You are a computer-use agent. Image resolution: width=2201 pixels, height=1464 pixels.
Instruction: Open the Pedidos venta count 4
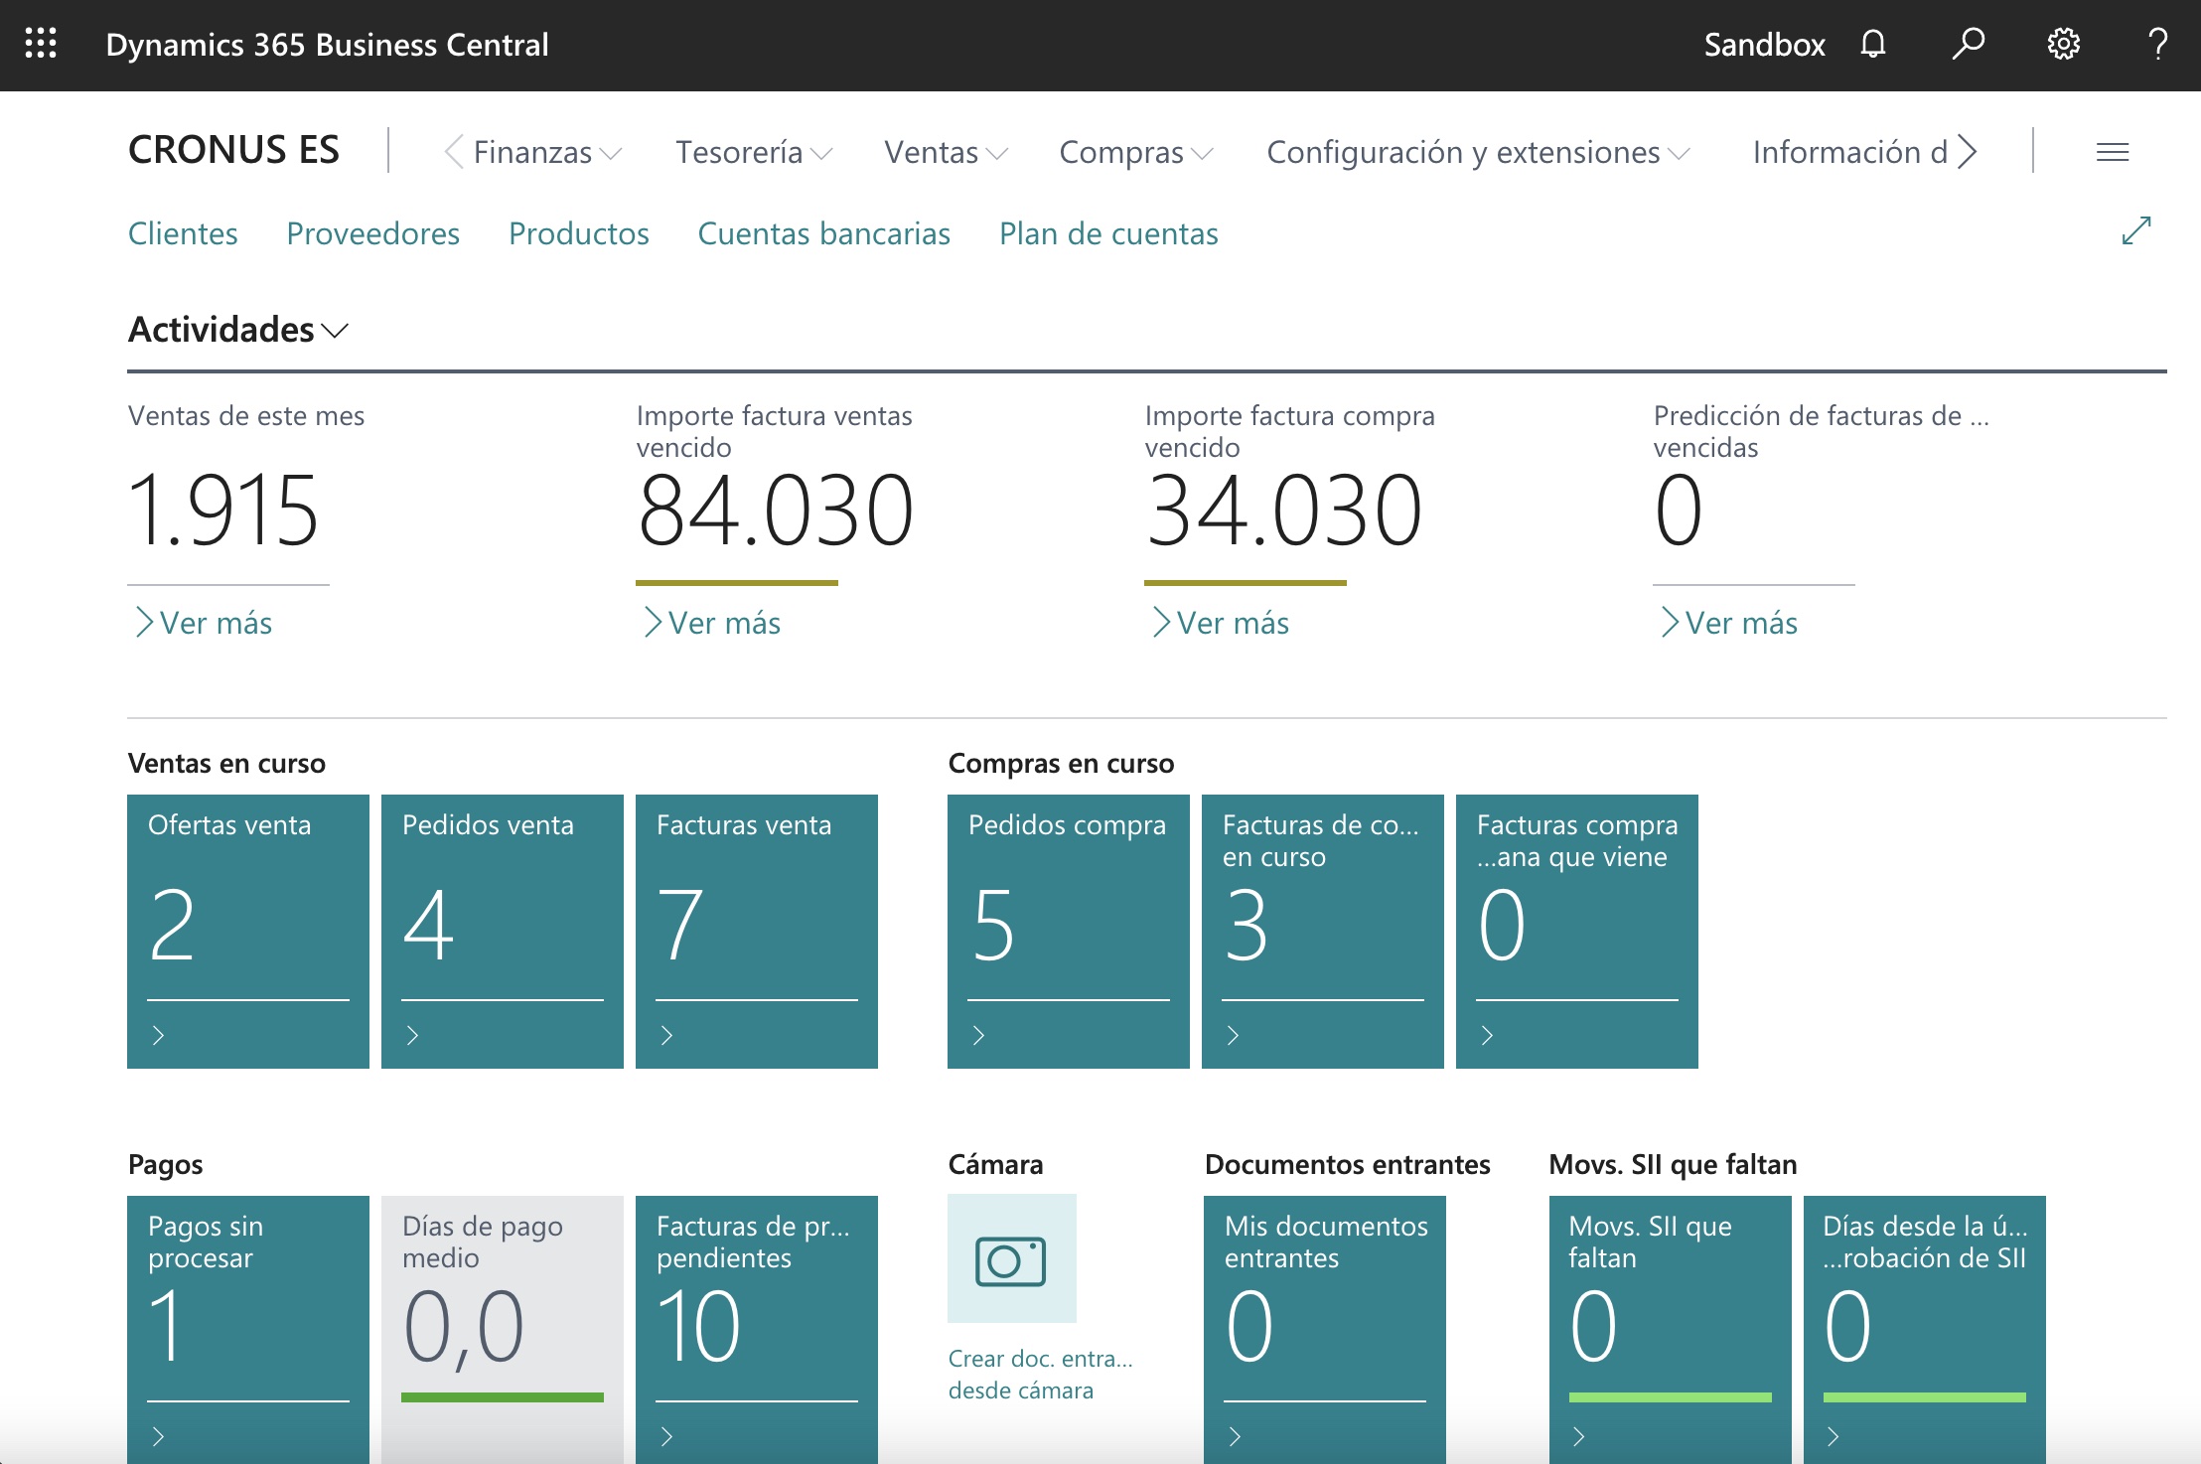coord(428,925)
